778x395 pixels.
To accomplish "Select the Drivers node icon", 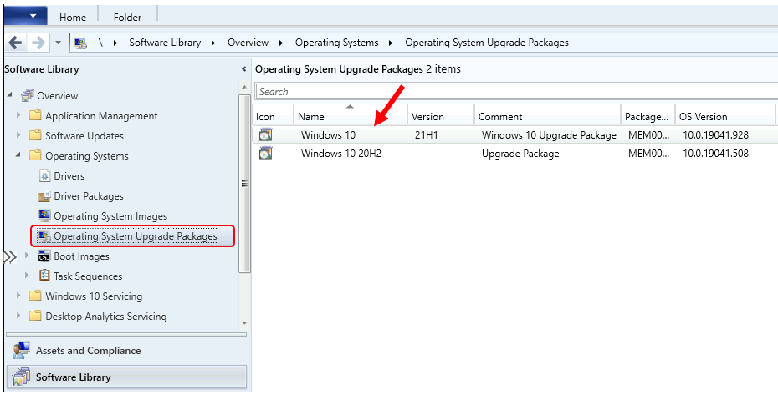I will [x=44, y=176].
